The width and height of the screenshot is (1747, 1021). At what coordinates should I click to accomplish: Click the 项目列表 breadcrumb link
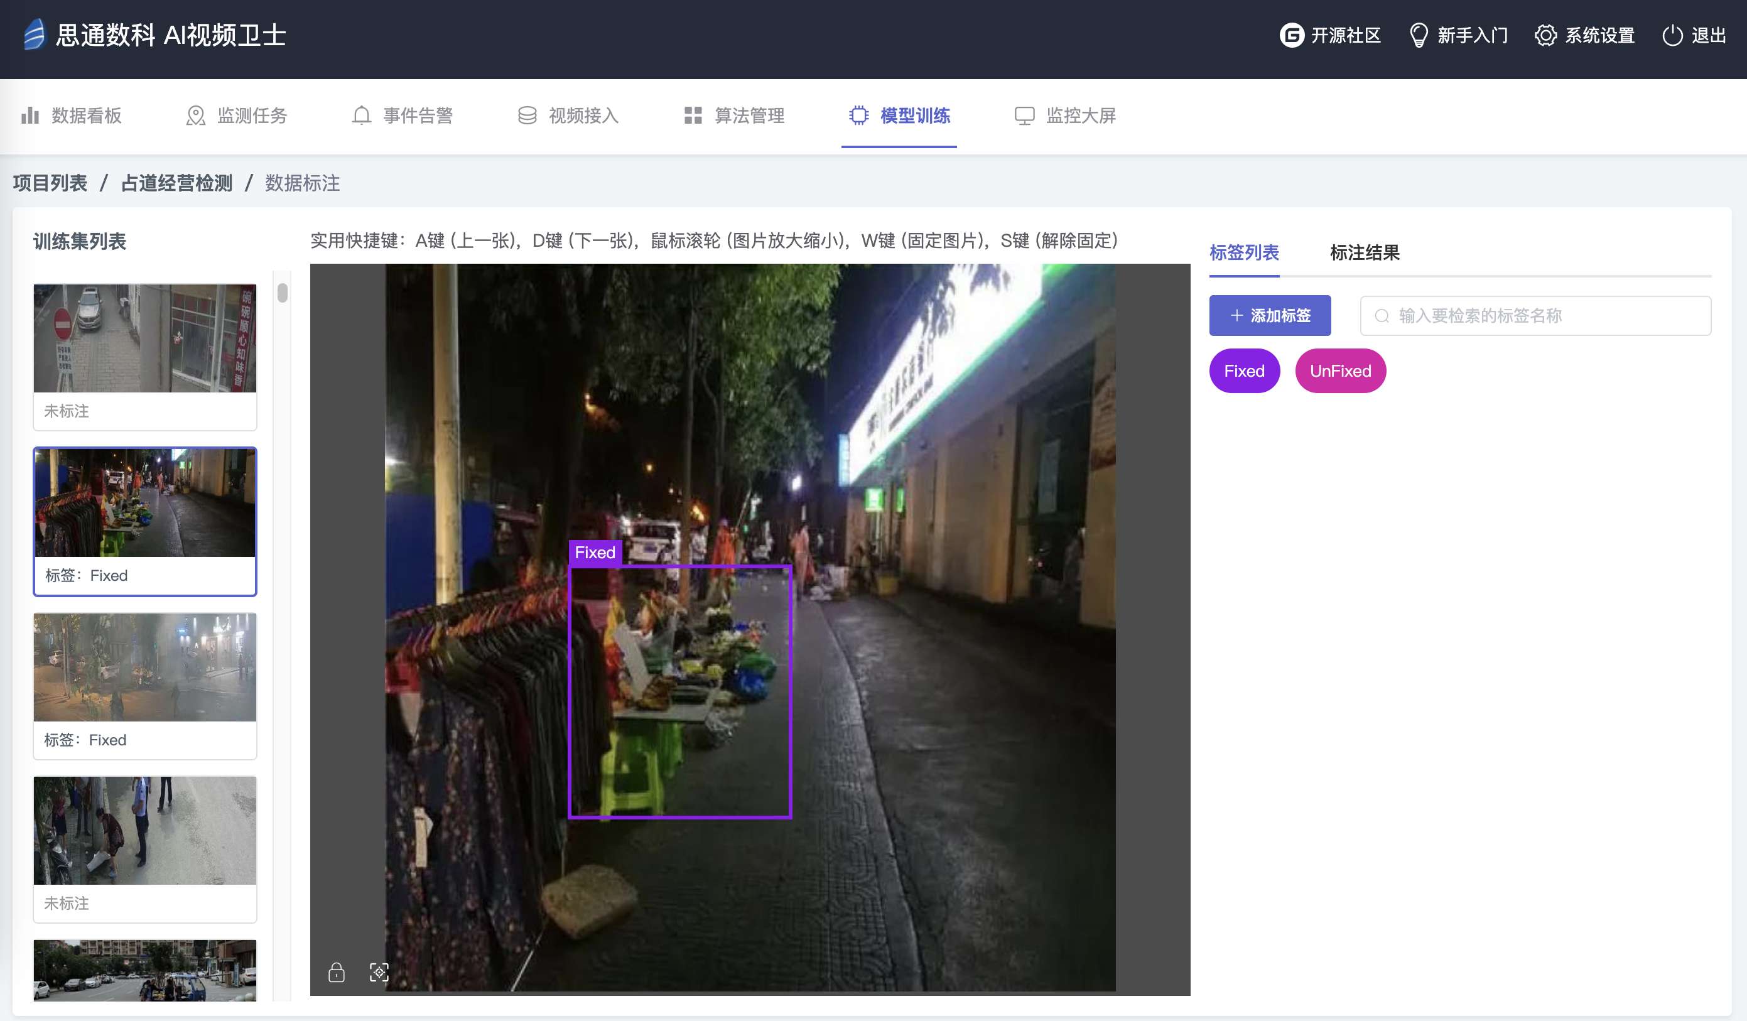[x=50, y=183]
